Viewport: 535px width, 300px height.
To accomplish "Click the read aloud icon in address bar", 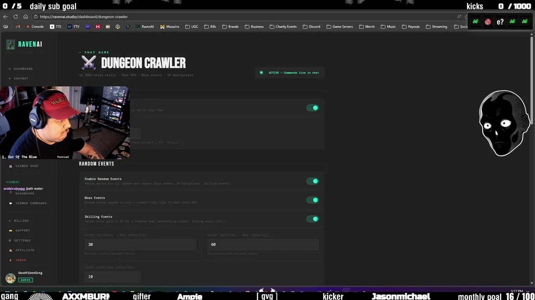I will (x=459, y=17).
